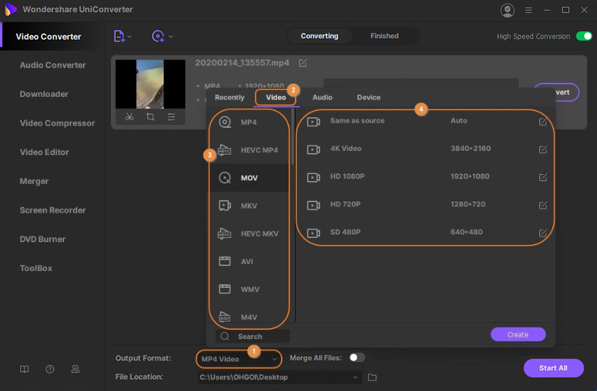Image resolution: width=597 pixels, height=391 pixels.
Task: Click rename pencil icon beside file name
Action: [x=303, y=63]
